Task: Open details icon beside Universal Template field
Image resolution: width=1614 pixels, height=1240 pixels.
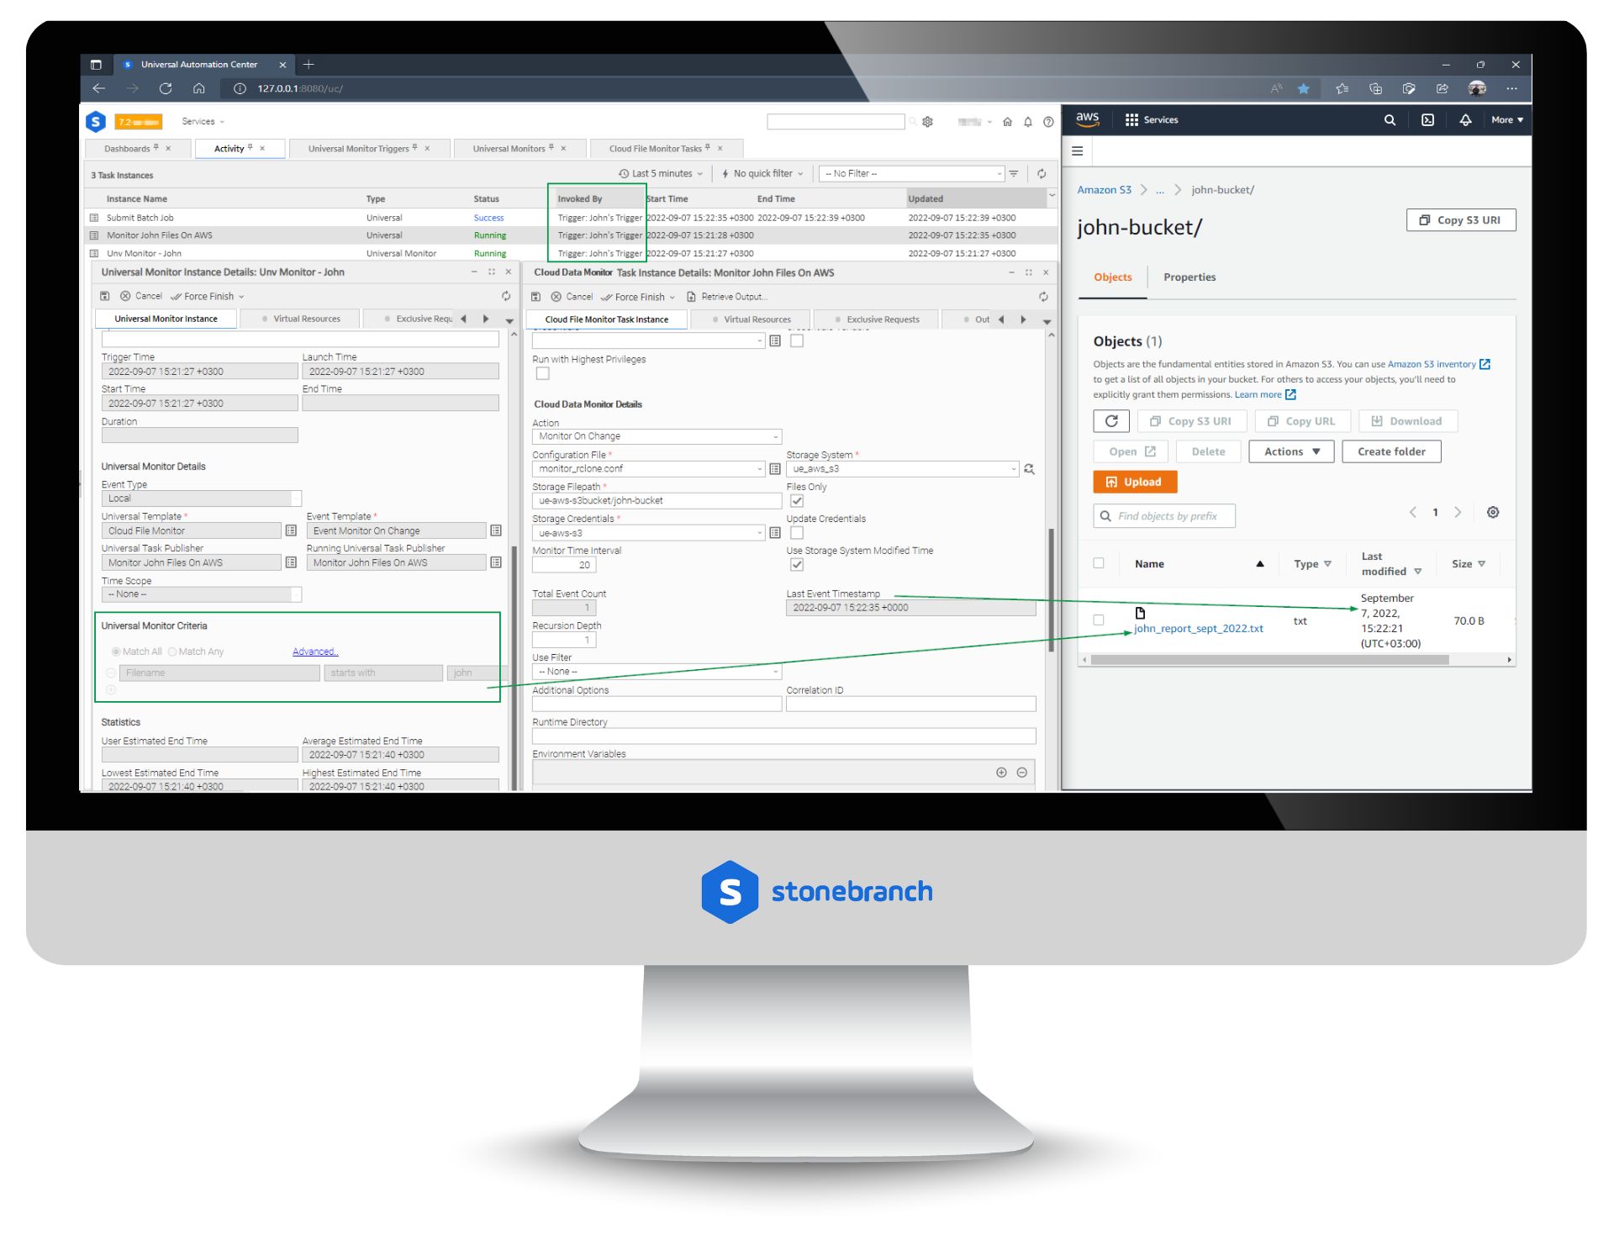Action: (291, 530)
